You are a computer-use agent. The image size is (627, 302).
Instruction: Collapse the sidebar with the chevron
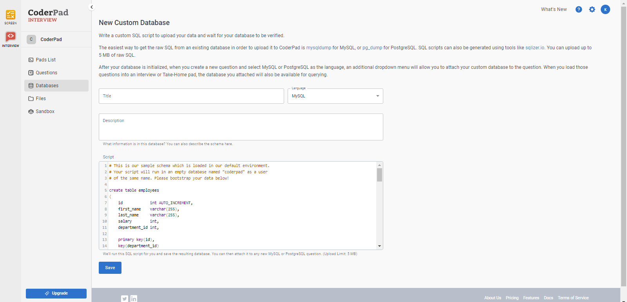(x=92, y=7)
